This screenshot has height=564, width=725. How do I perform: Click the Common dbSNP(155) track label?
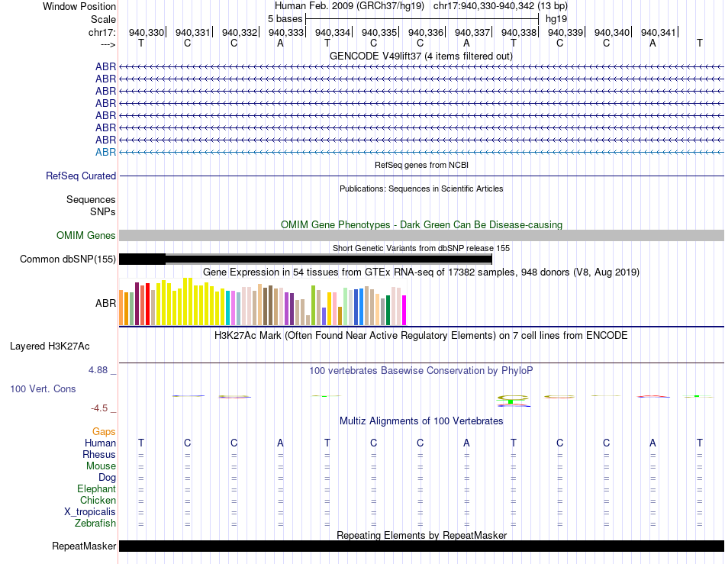coord(68,259)
